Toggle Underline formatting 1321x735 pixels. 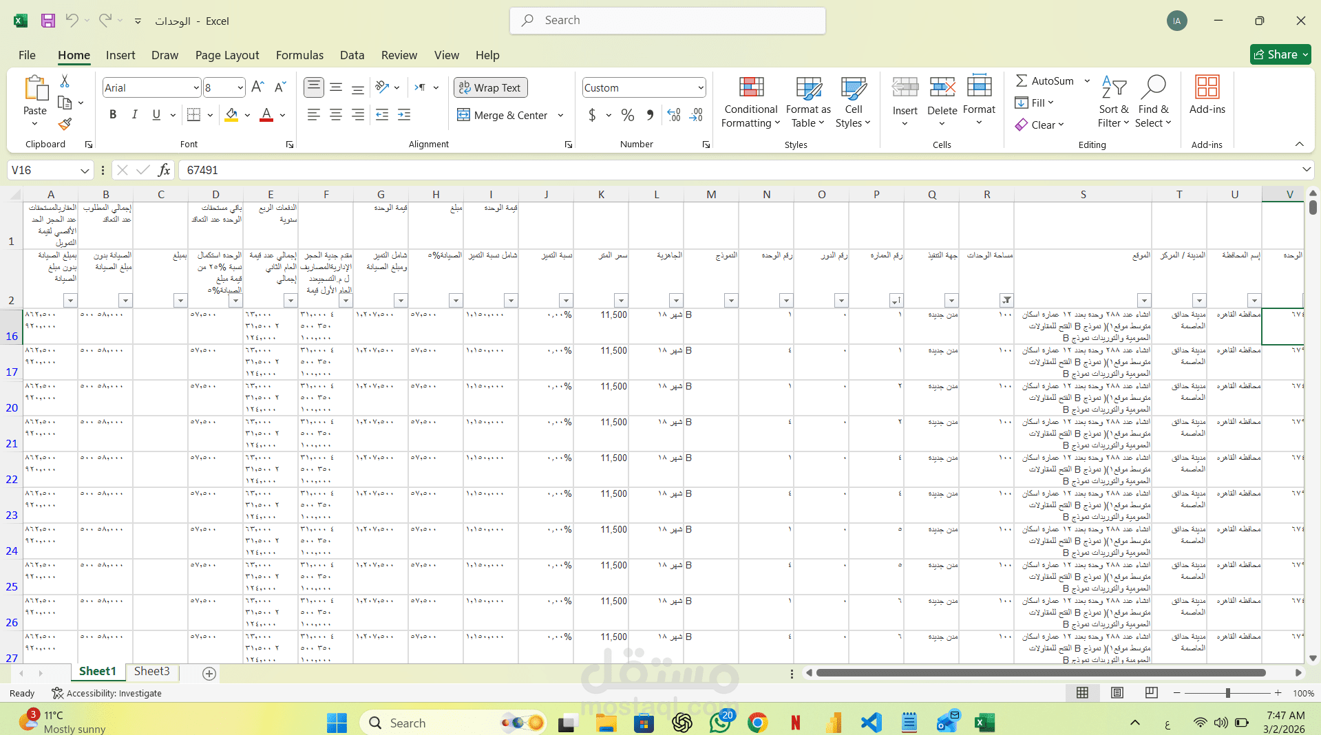(x=156, y=115)
